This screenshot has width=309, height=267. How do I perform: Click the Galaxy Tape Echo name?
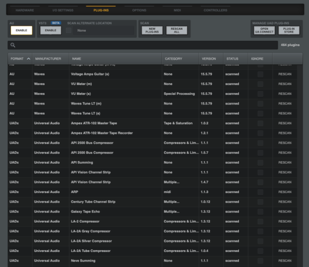85,212
